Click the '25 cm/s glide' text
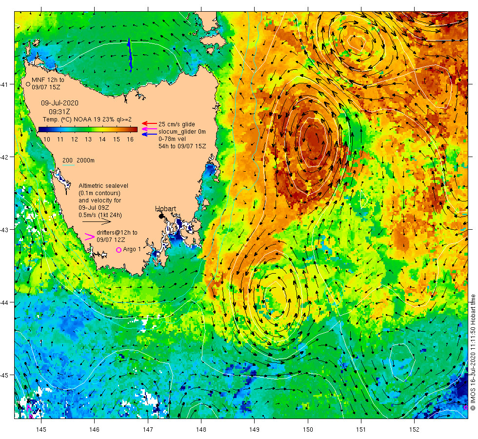 [x=177, y=124]
